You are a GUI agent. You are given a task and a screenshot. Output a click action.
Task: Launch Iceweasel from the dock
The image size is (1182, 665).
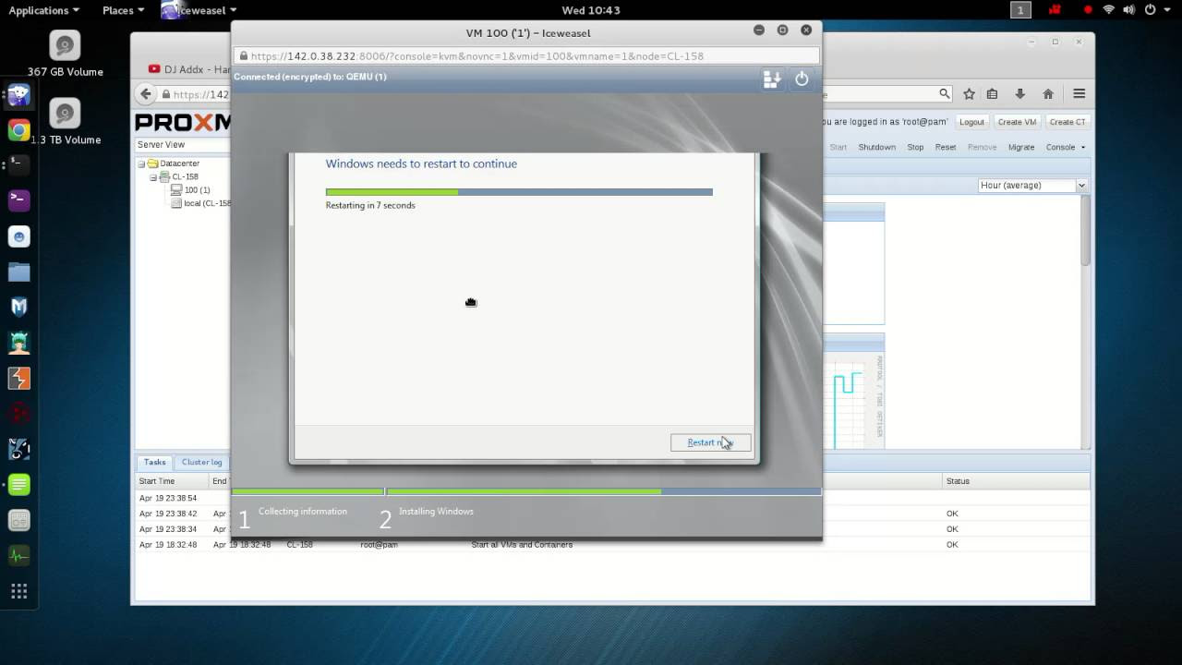pyautogui.click(x=18, y=95)
